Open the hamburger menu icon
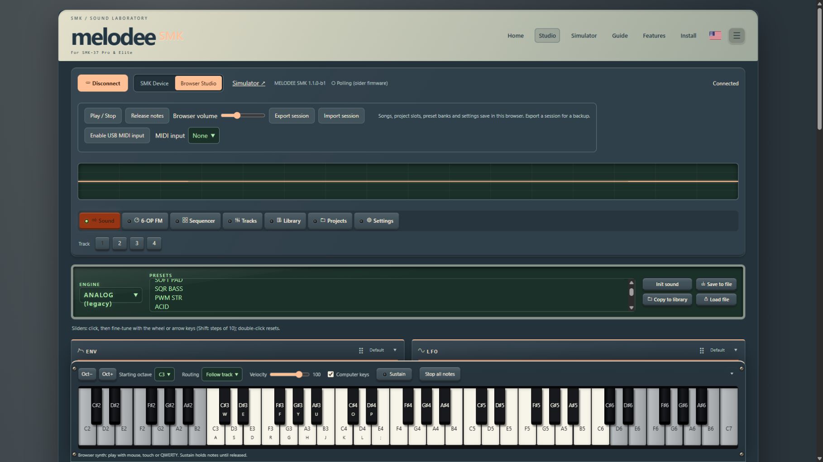Screen dimensions: 823x462 point(737,35)
